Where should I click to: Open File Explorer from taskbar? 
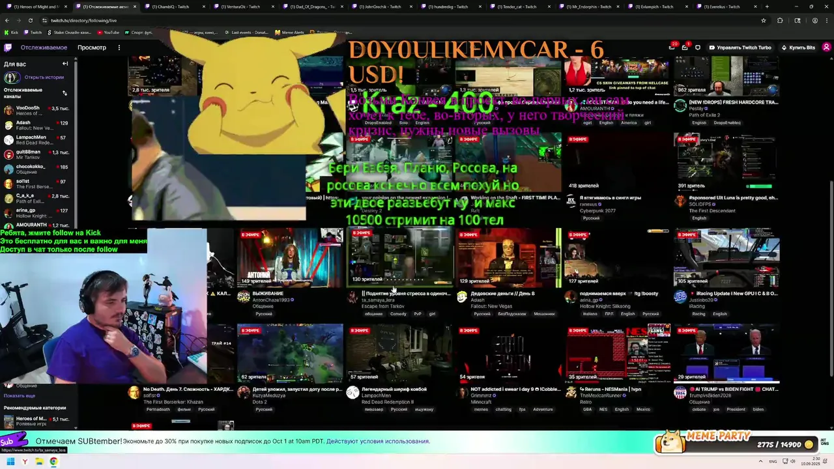tap(39, 462)
